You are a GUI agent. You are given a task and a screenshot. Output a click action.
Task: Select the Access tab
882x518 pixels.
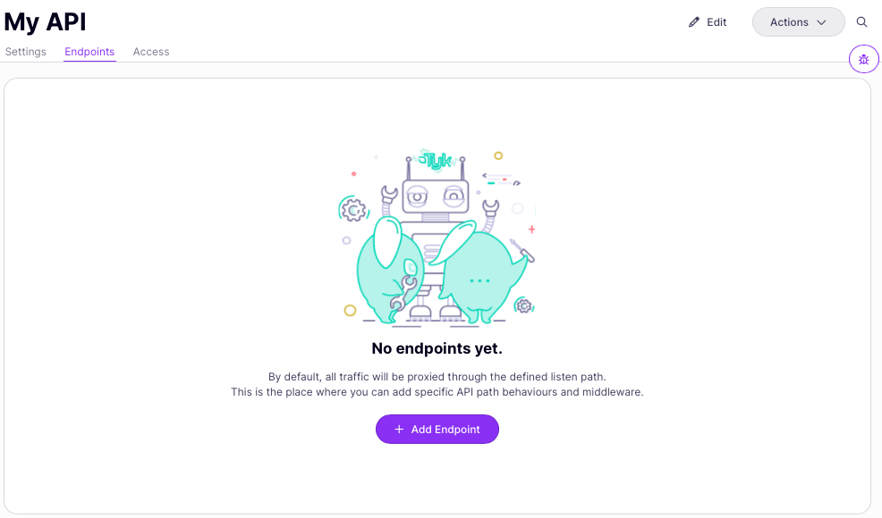coord(150,51)
